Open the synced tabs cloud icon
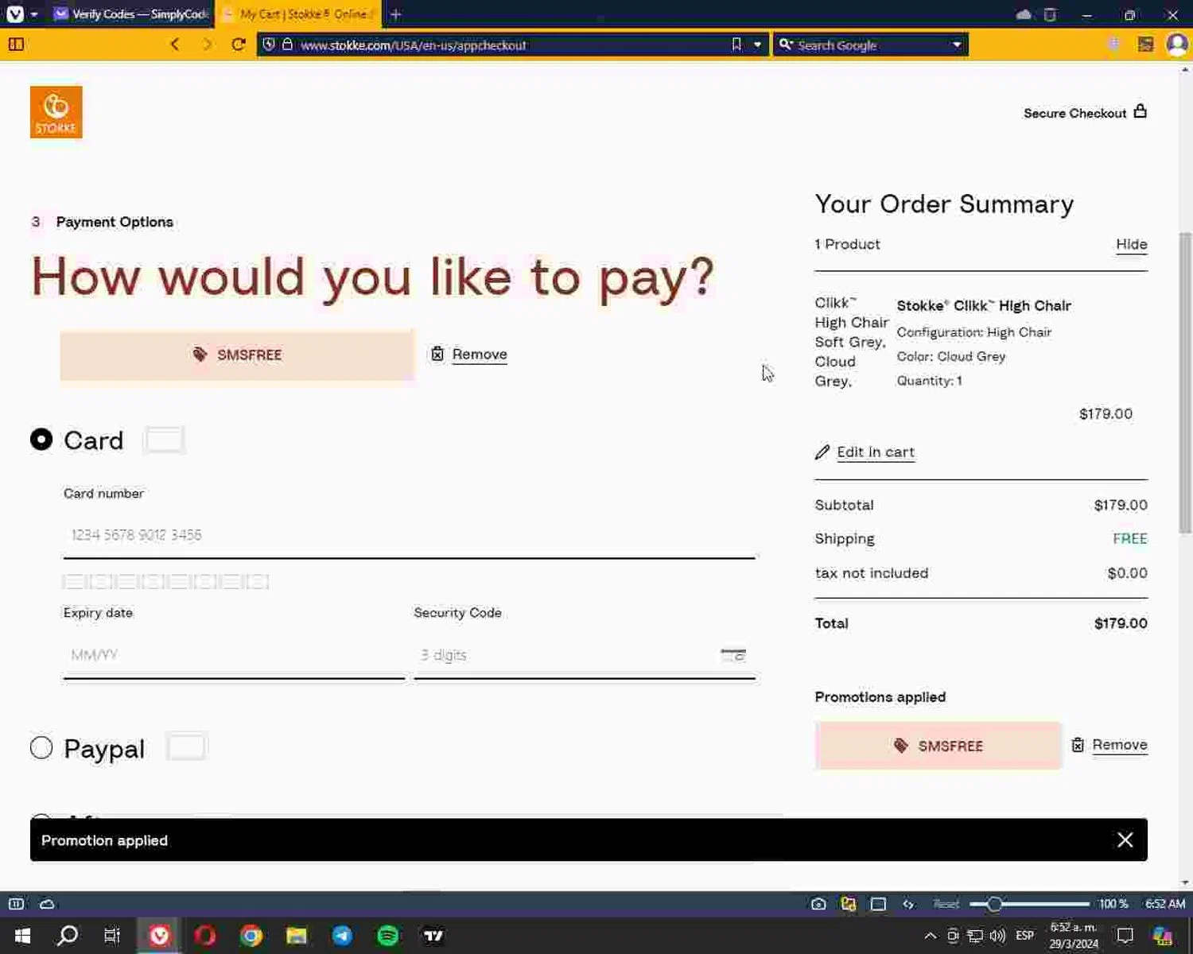Image resolution: width=1193 pixels, height=954 pixels. (1024, 14)
